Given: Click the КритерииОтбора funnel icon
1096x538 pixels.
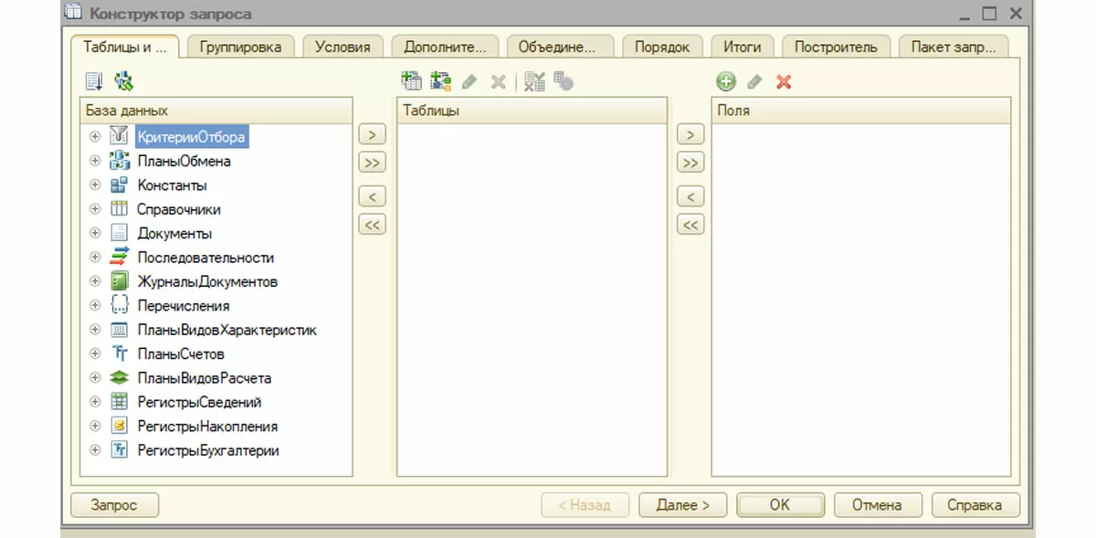Looking at the screenshot, I should 119,137.
